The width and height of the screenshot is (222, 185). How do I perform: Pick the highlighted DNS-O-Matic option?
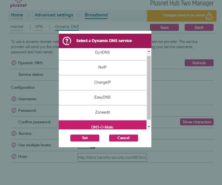[102, 126]
